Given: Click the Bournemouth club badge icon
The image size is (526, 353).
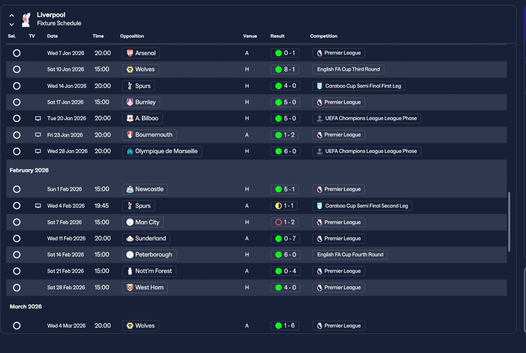Looking at the screenshot, I should (130, 135).
